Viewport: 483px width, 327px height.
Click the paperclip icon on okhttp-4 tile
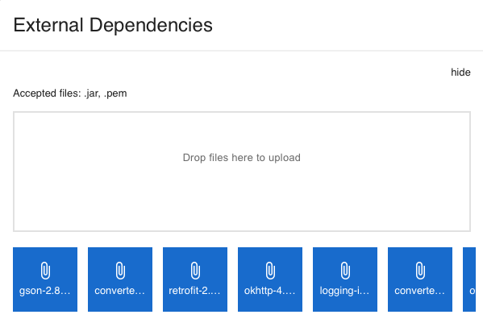coord(270,271)
